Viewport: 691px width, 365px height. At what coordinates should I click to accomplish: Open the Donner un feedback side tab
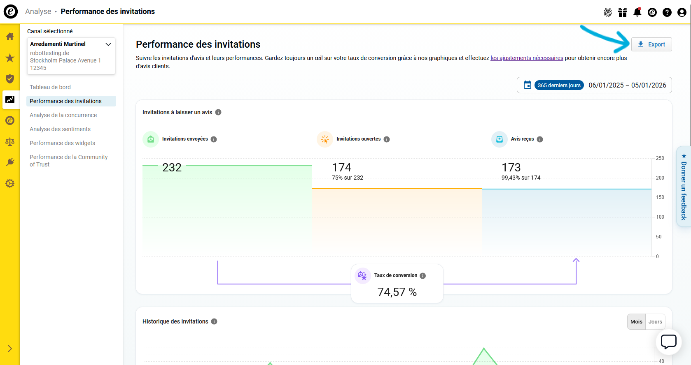click(x=684, y=187)
